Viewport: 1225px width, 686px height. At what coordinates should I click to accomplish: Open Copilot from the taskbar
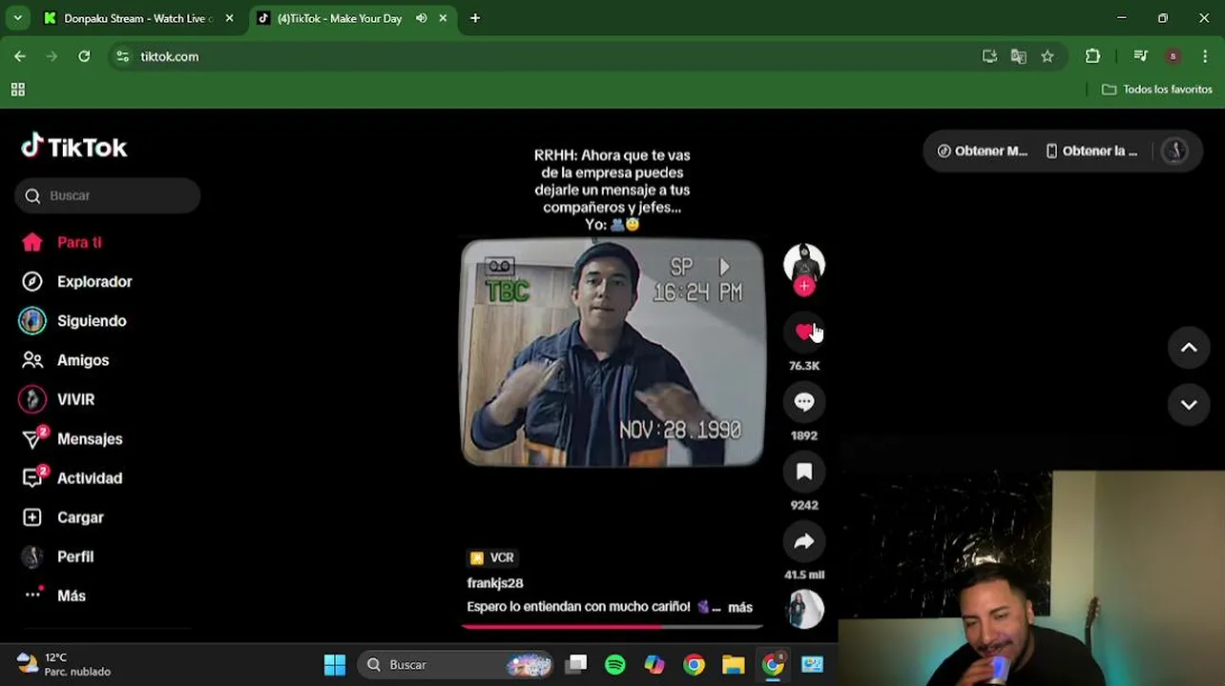click(654, 665)
